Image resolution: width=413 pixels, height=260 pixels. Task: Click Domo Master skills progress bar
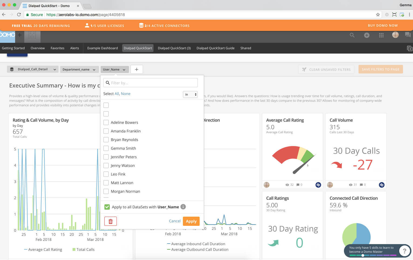click(373, 255)
